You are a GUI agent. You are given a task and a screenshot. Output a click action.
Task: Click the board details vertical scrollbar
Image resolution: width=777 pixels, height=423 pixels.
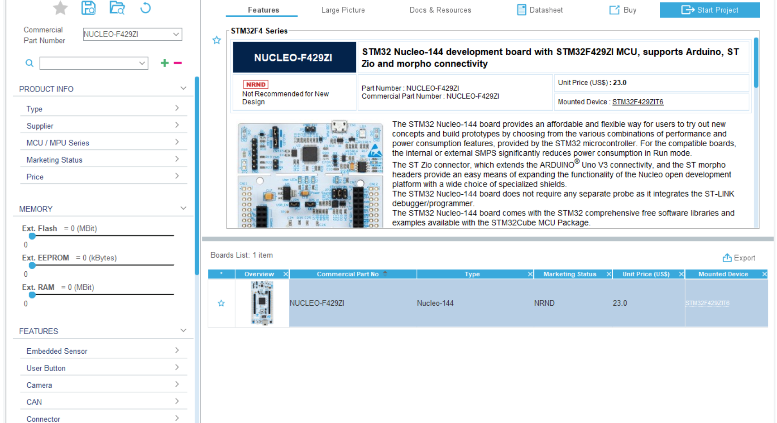point(756,62)
